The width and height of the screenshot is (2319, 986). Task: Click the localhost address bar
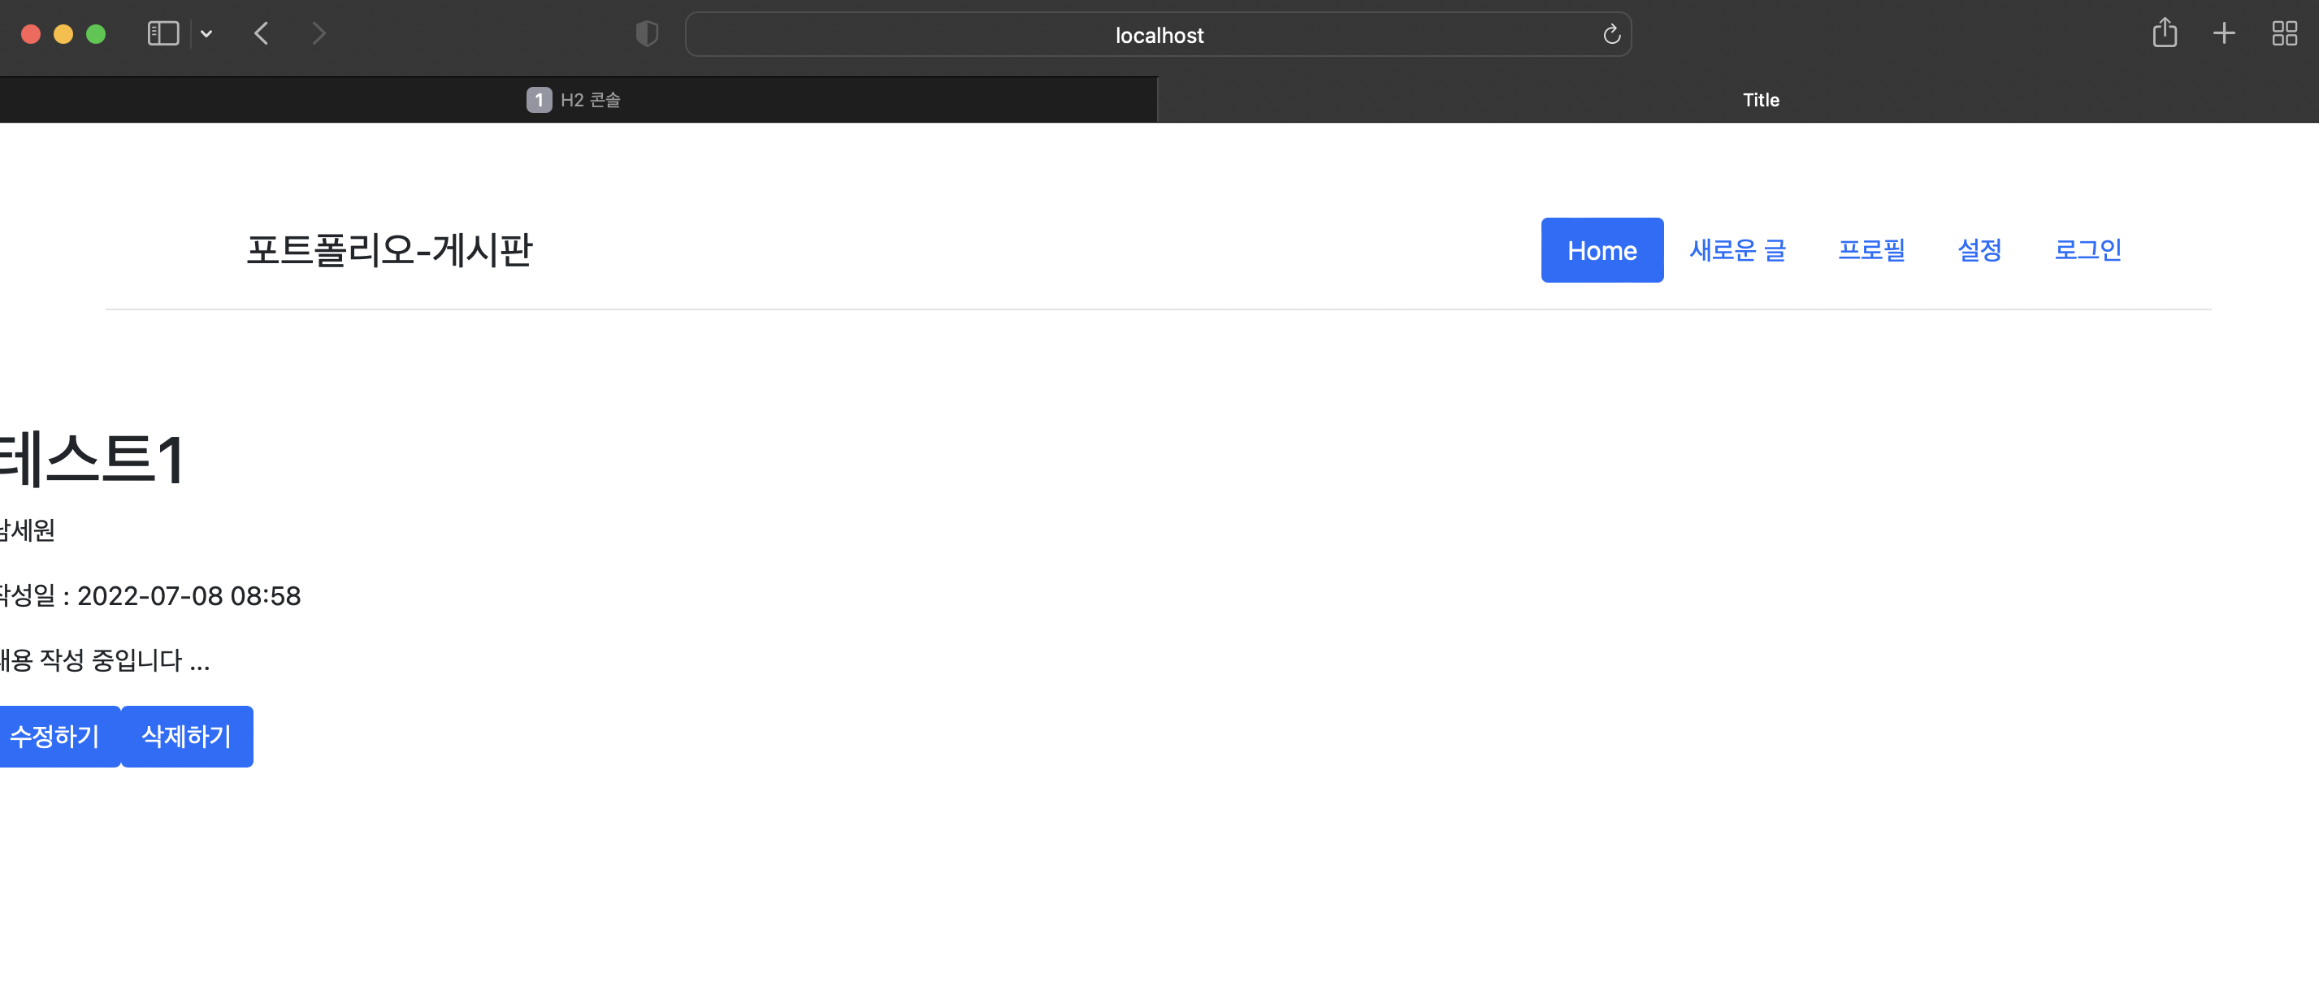(1158, 35)
